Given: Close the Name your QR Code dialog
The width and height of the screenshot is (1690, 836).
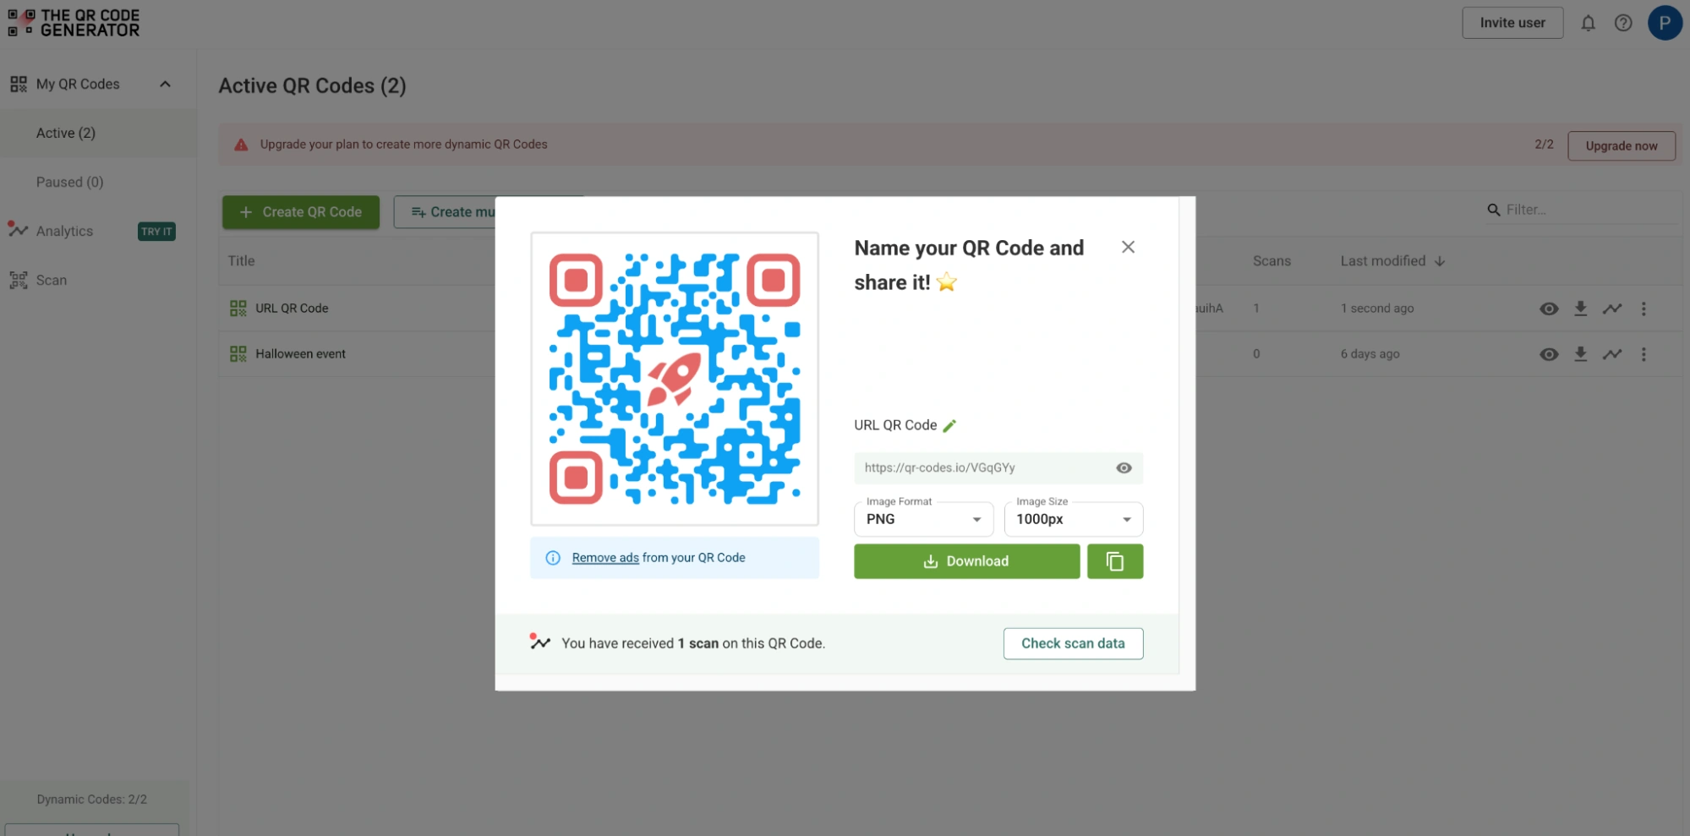Looking at the screenshot, I should (1128, 247).
